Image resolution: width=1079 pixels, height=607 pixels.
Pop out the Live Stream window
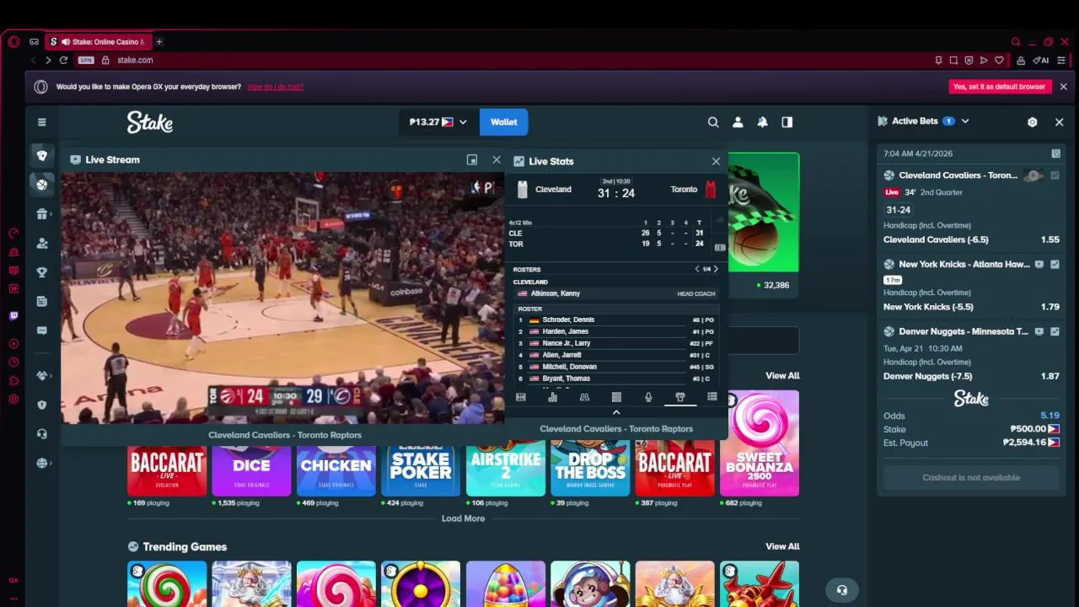472,159
